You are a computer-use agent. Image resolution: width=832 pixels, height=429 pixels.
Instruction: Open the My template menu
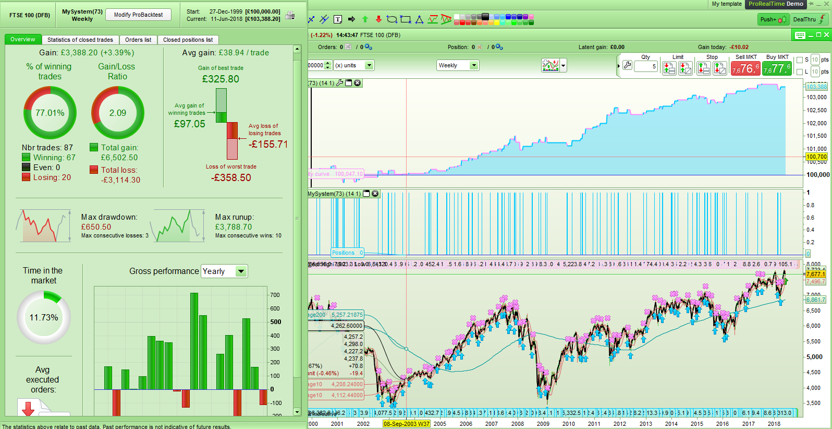pos(727,4)
